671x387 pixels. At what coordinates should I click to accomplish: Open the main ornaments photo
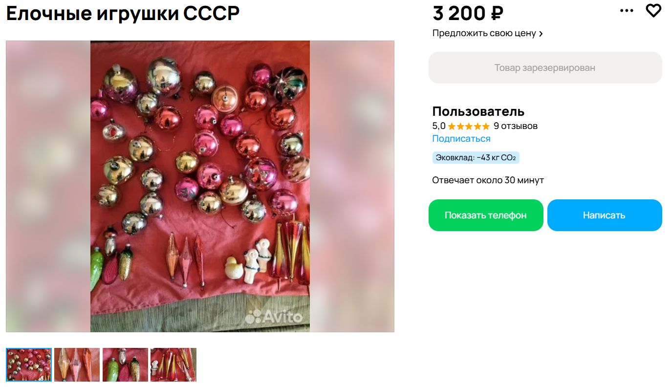tap(200, 186)
